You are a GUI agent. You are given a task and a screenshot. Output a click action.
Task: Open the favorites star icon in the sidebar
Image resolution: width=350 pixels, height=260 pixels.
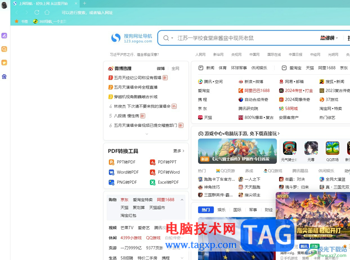point(4,63)
